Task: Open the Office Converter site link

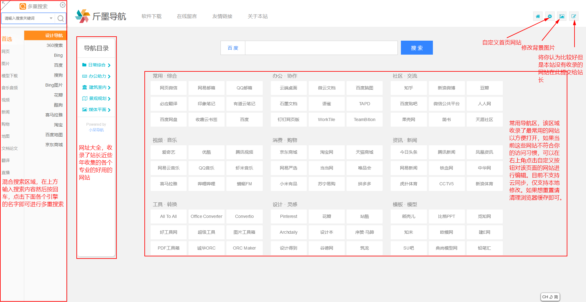Action: pyautogui.click(x=207, y=216)
